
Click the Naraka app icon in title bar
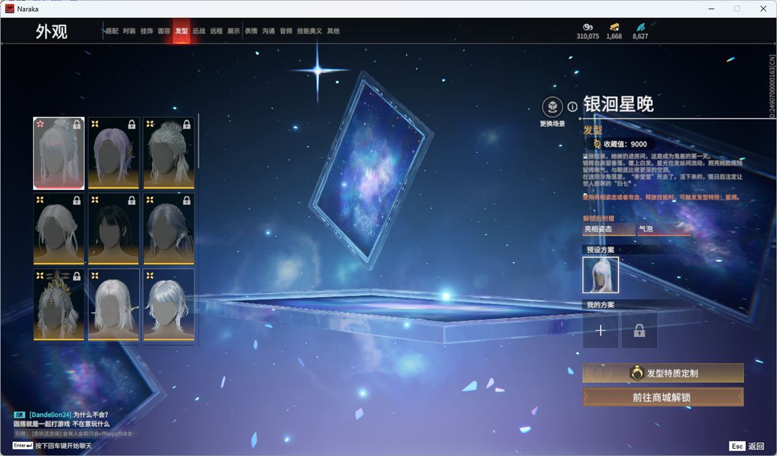[x=9, y=9]
